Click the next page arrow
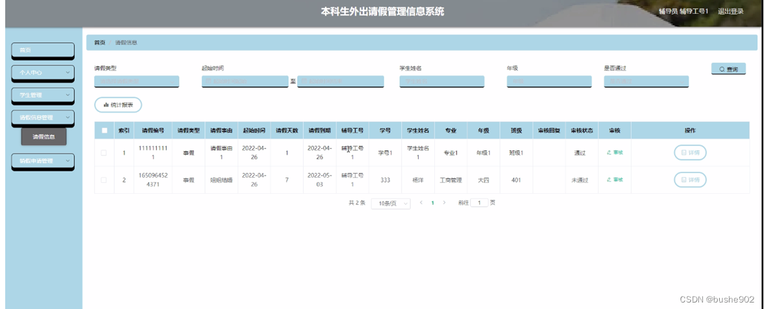 click(444, 203)
